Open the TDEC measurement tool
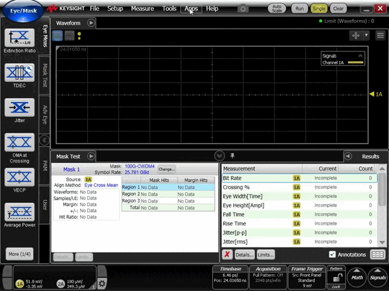Screen dimensions: 389x291 tap(20, 73)
